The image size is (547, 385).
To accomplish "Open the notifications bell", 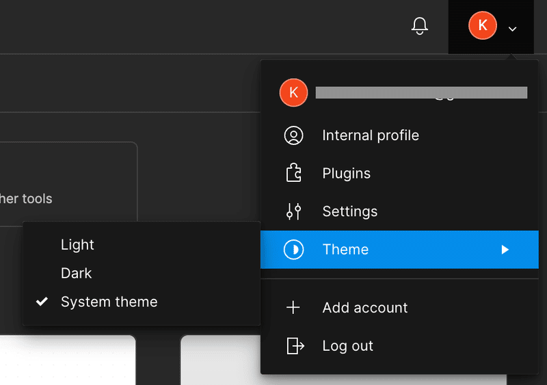I will 420,26.
